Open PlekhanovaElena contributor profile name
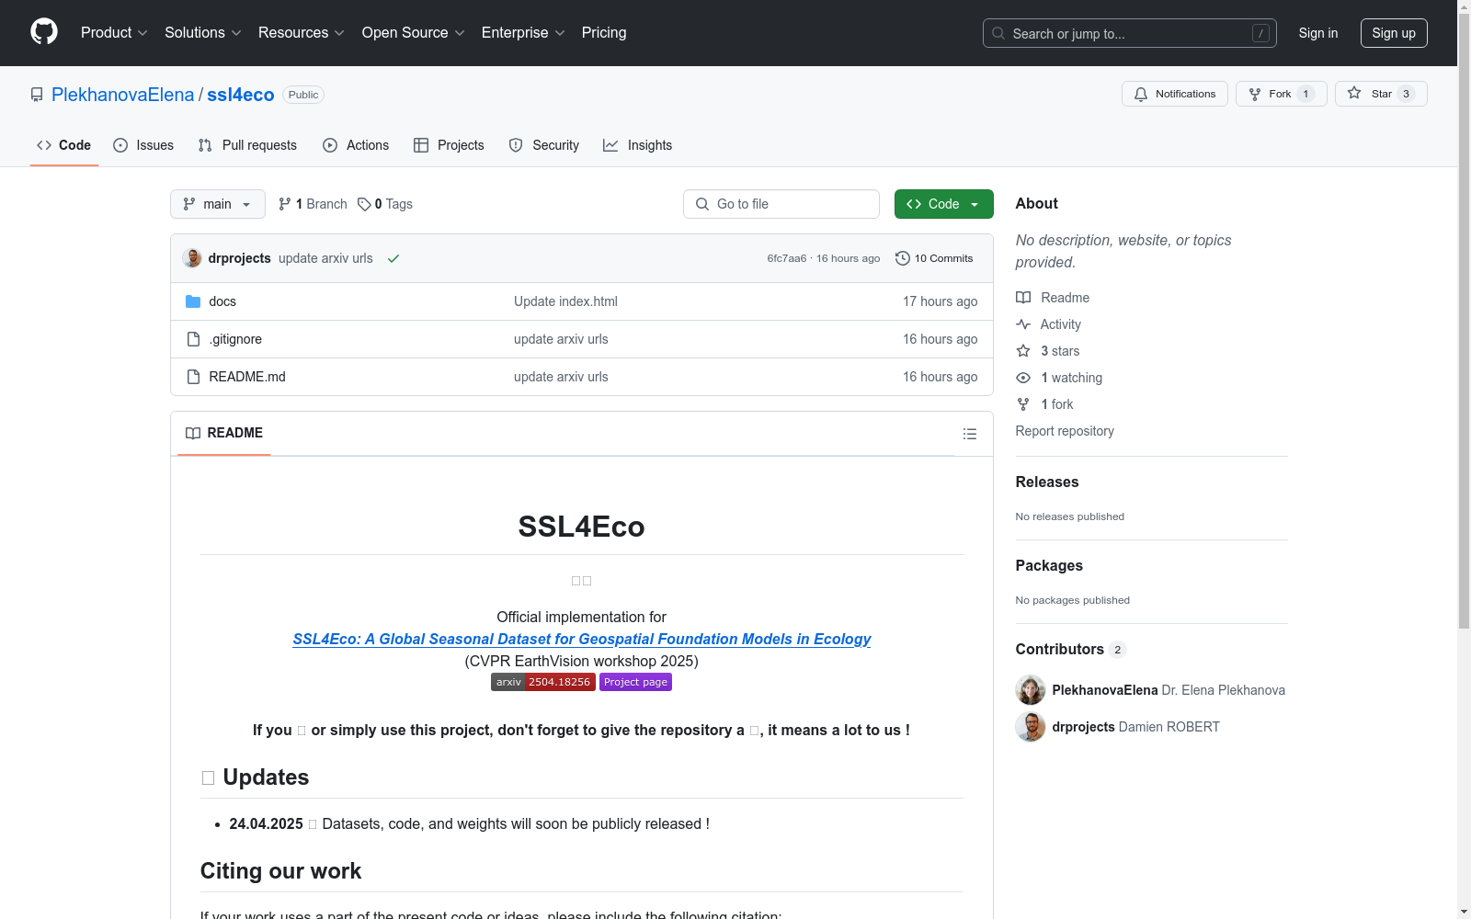The image size is (1471, 919). (1105, 690)
